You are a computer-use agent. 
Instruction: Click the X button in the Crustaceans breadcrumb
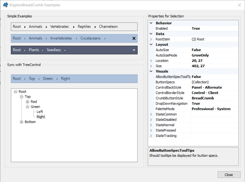134,38
